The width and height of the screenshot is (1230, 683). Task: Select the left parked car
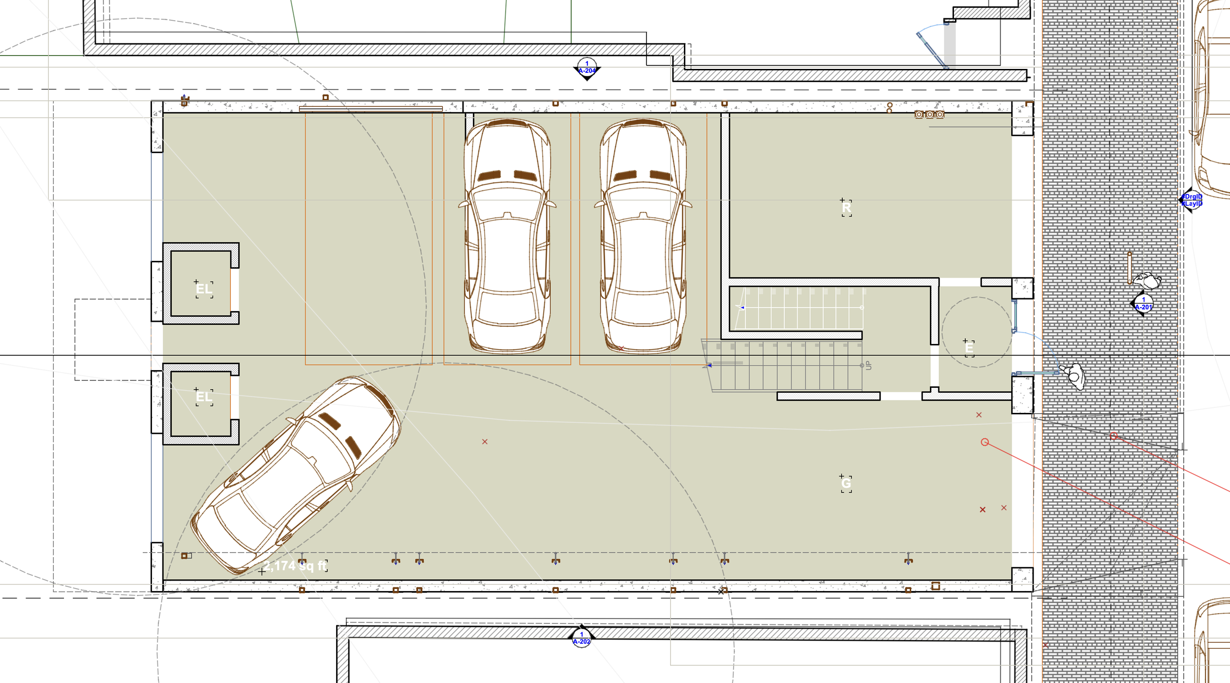(507, 235)
